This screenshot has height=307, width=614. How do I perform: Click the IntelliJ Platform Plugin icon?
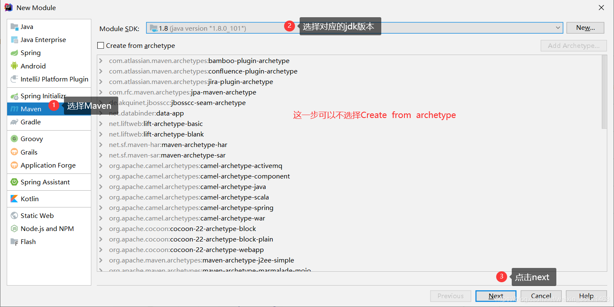(14, 79)
